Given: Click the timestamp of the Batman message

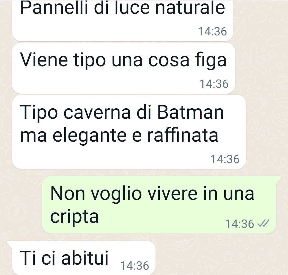Looking at the screenshot, I should 225,159.
